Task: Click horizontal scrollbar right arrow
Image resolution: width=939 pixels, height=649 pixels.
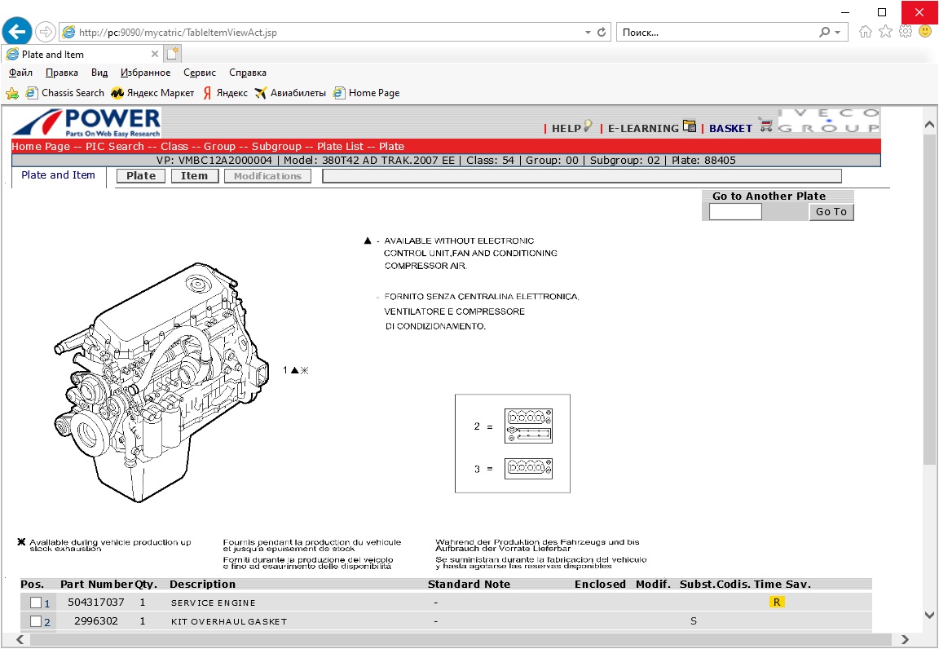Action: (x=905, y=639)
